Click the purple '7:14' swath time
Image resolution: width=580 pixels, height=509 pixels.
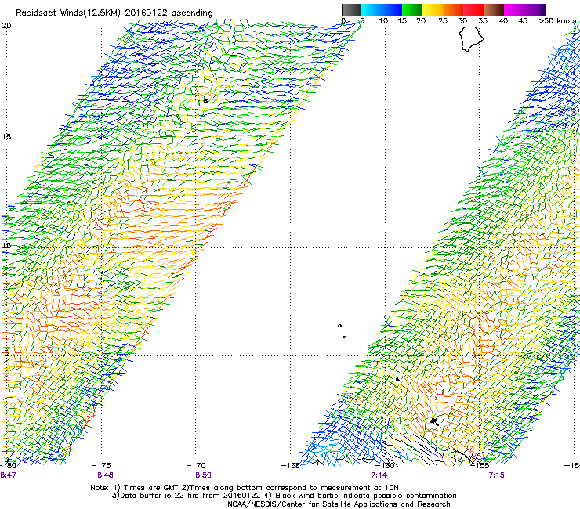379,475
